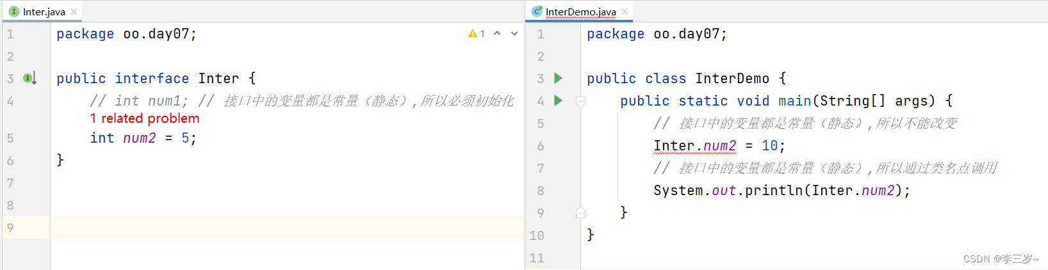1048x270 pixels.
Task: Click line number 9 in Inter.java gutter
Action: coord(10,228)
